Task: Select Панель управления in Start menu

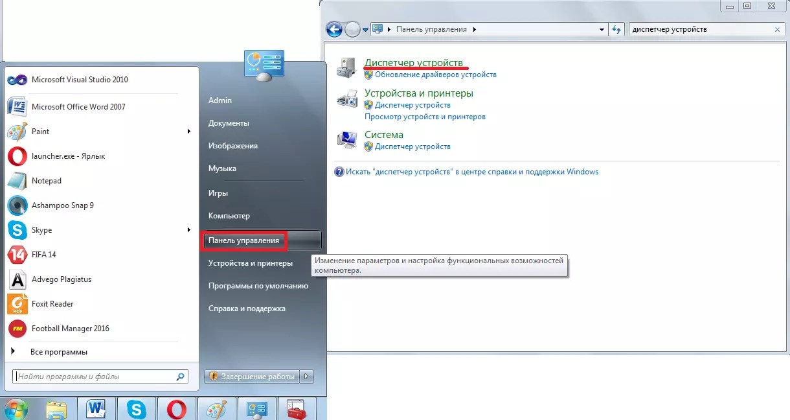Action: pyautogui.click(x=244, y=240)
